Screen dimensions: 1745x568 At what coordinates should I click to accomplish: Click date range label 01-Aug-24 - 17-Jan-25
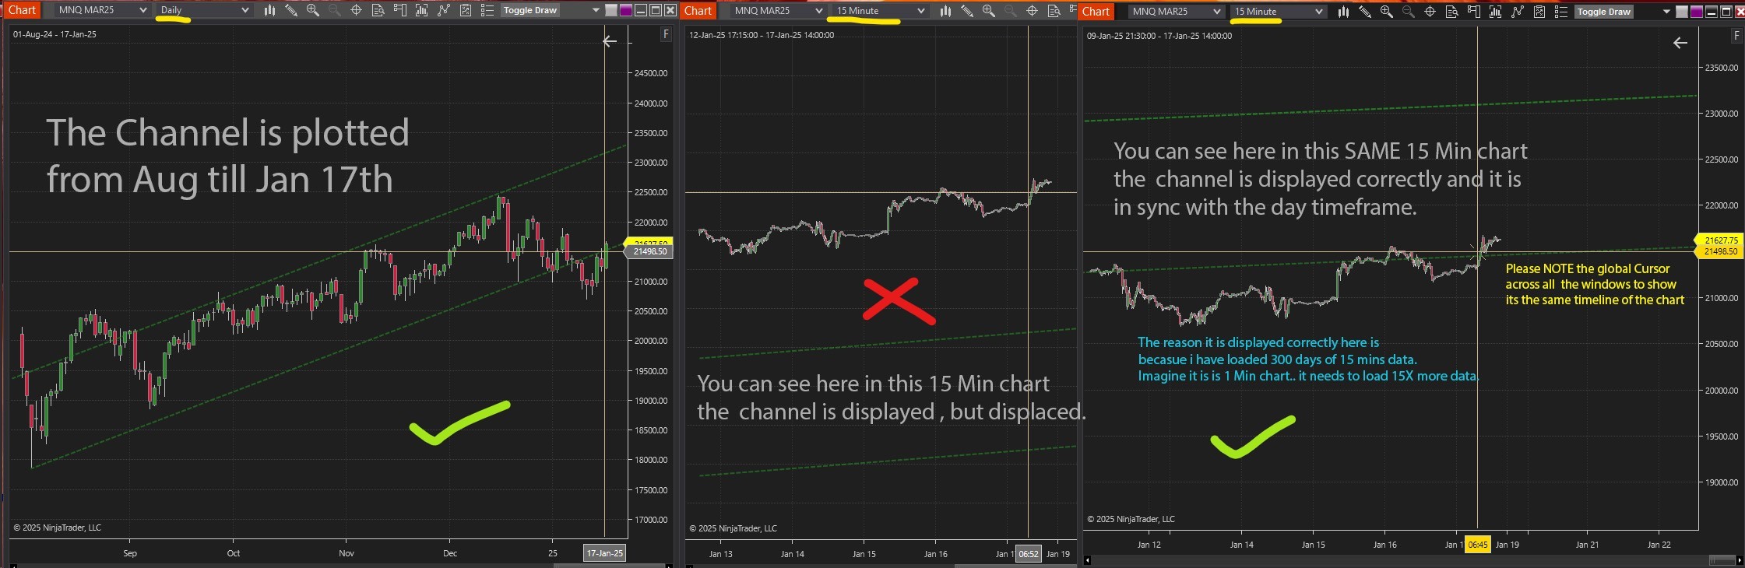55,34
